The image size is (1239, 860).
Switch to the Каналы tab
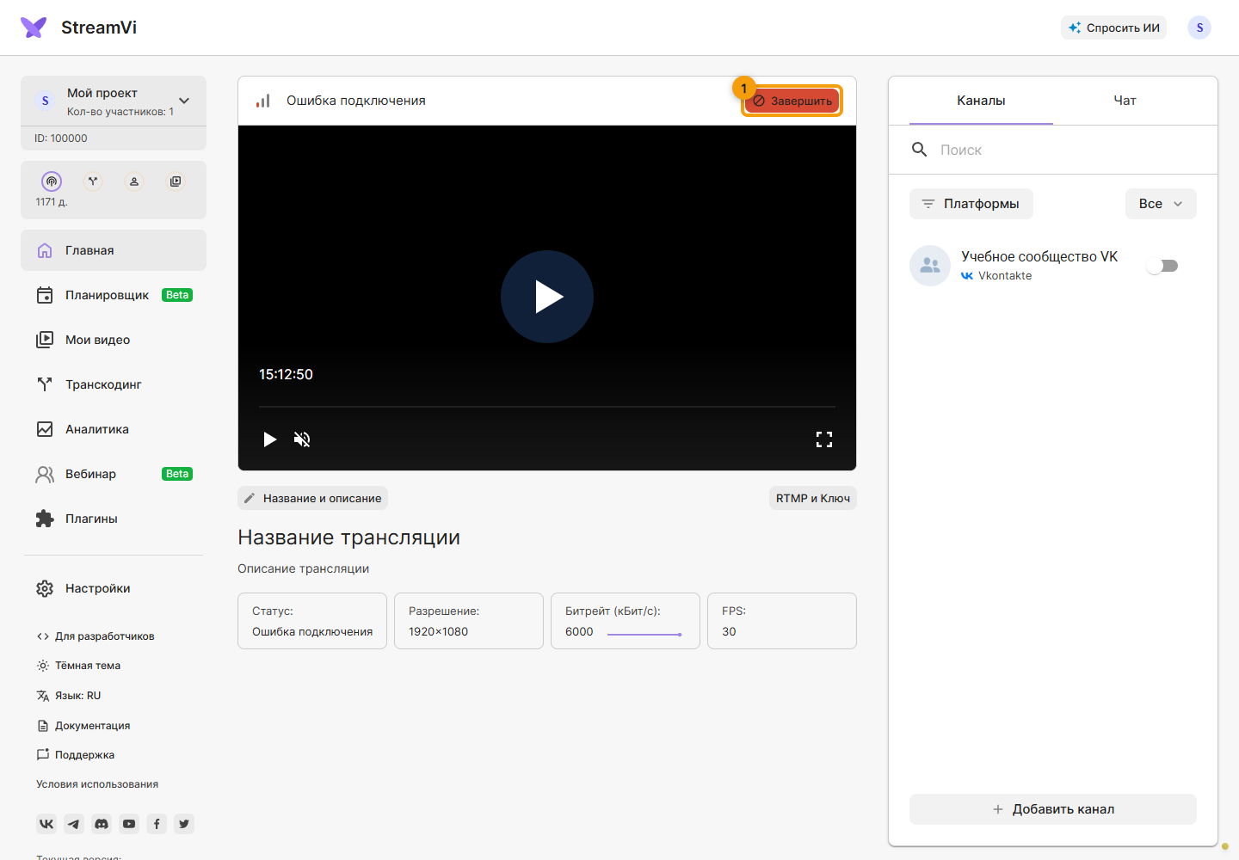tap(981, 101)
